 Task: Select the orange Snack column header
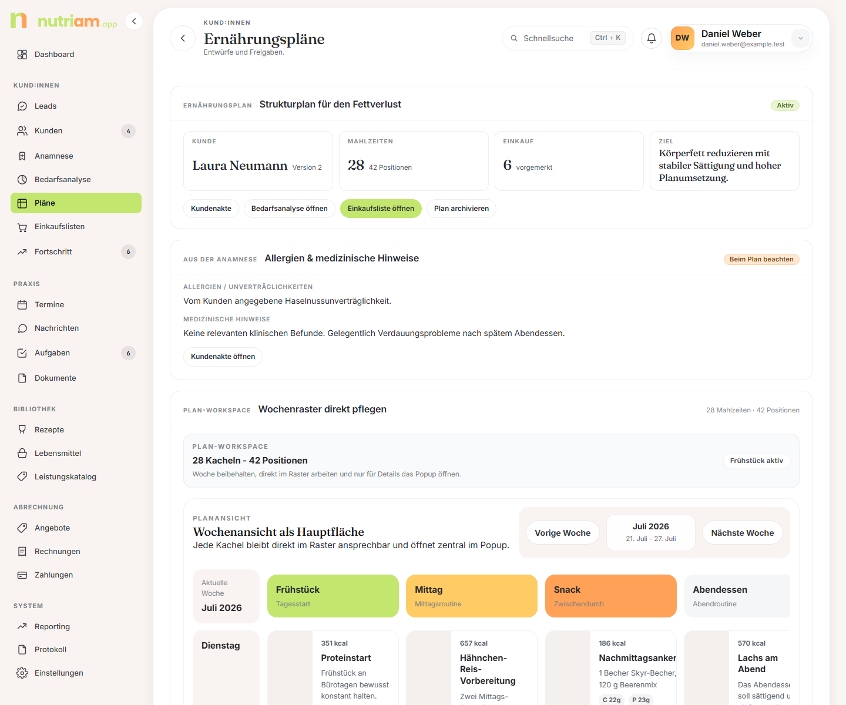coord(611,596)
